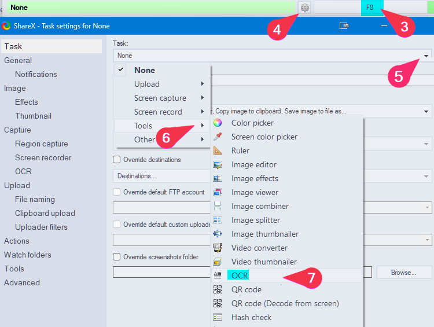Open the after-capture tasks dropdown arrow
This screenshot has width=434, height=327.
(x=426, y=112)
